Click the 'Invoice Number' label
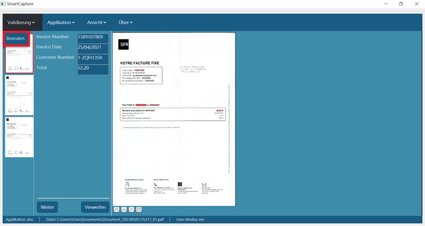The height and width of the screenshot is (226, 425). coord(53,37)
